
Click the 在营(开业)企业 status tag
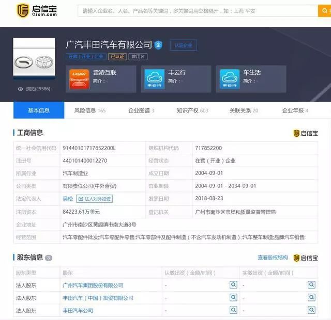pyautogui.click(x=86, y=56)
